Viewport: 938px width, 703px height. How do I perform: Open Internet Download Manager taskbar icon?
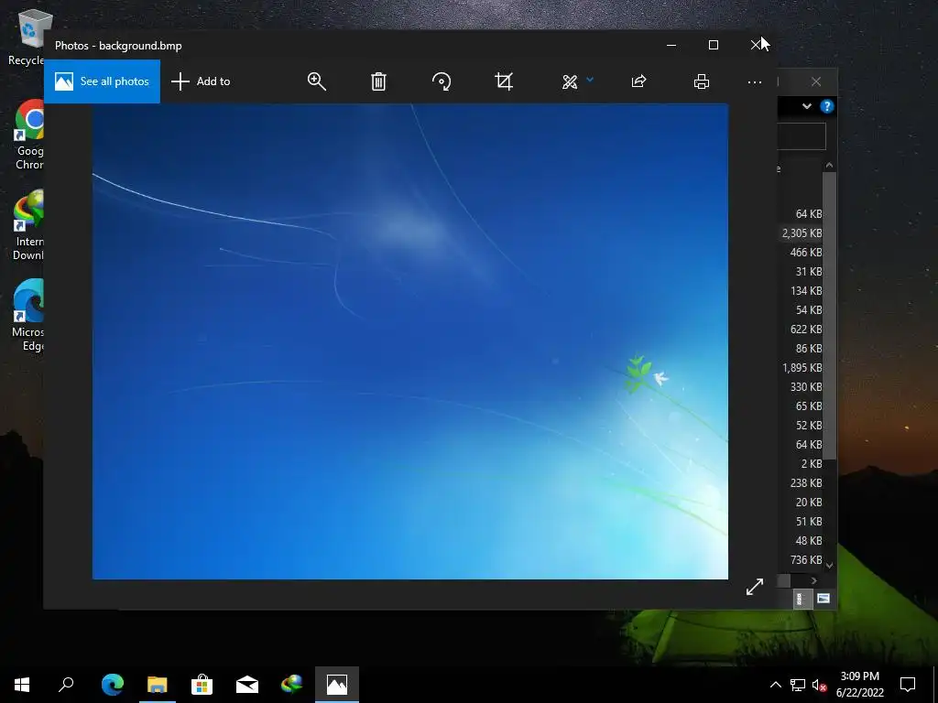(292, 685)
